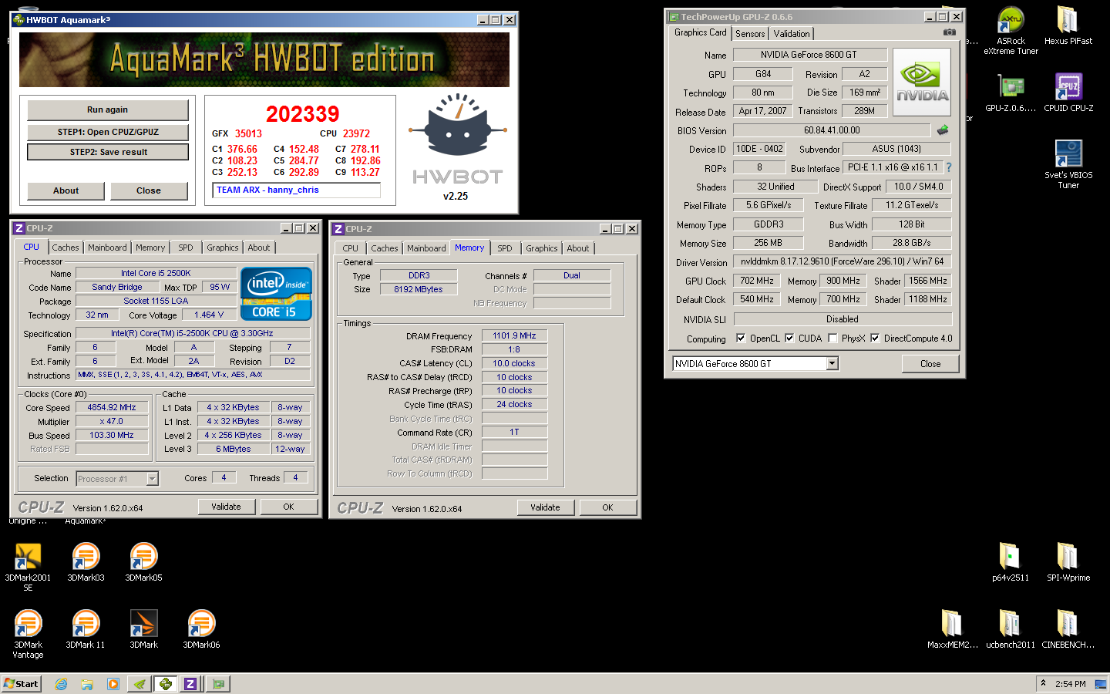Open the Caches tab in left CPU-Z
This screenshot has width=1110, height=694.
(x=66, y=248)
